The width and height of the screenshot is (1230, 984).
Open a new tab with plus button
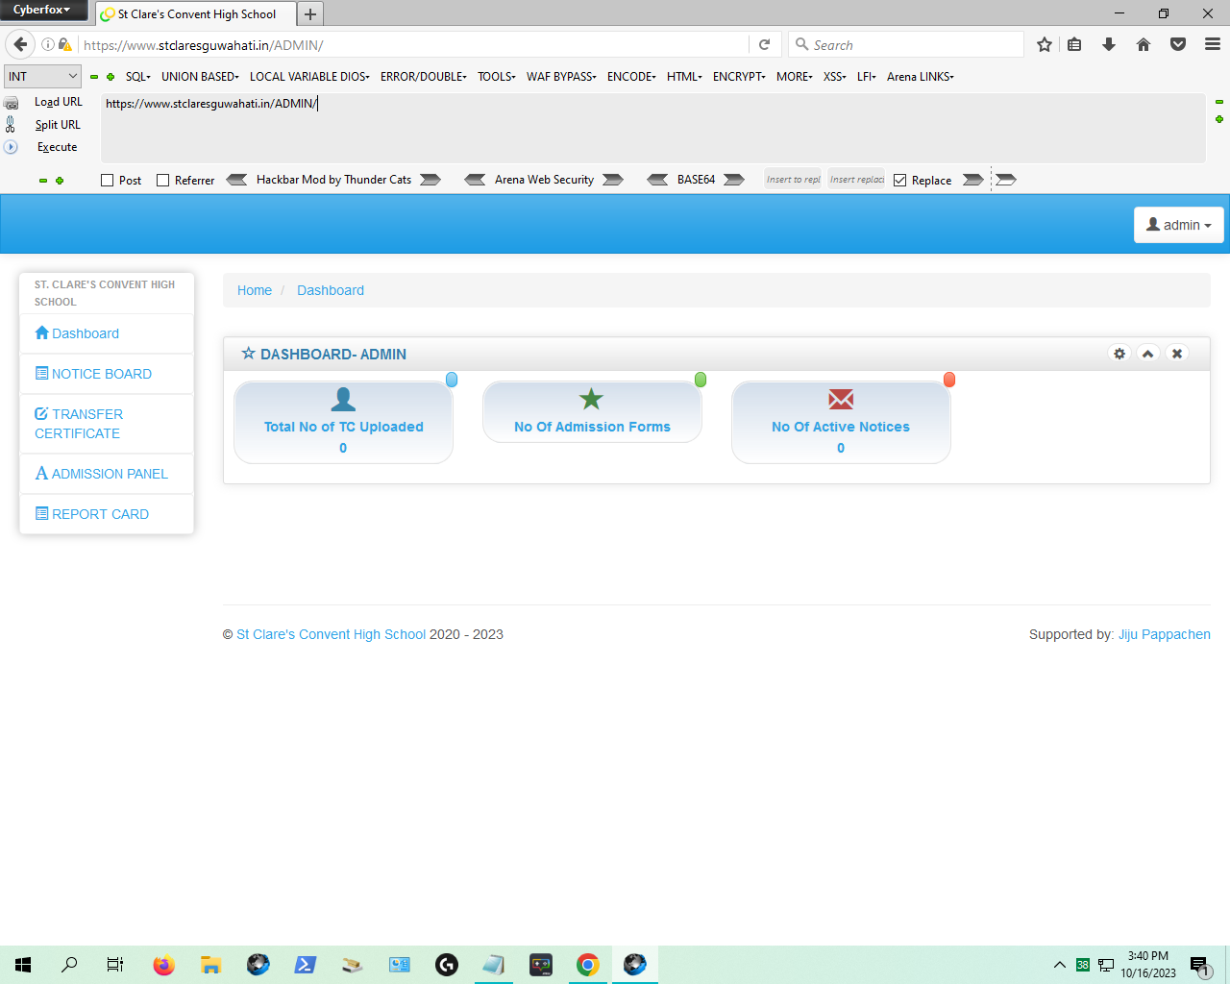point(310,14)
